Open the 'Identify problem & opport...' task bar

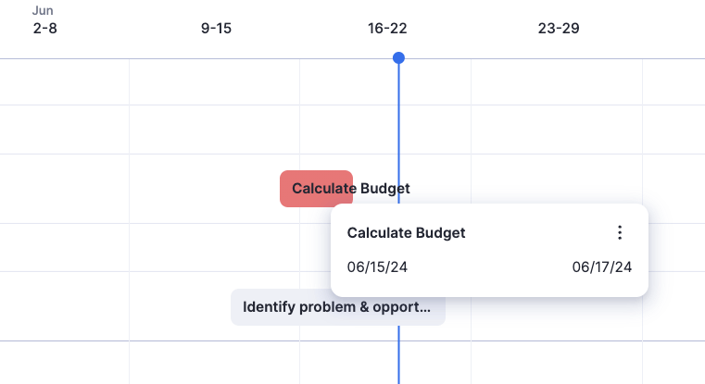[x=337, y=307]
